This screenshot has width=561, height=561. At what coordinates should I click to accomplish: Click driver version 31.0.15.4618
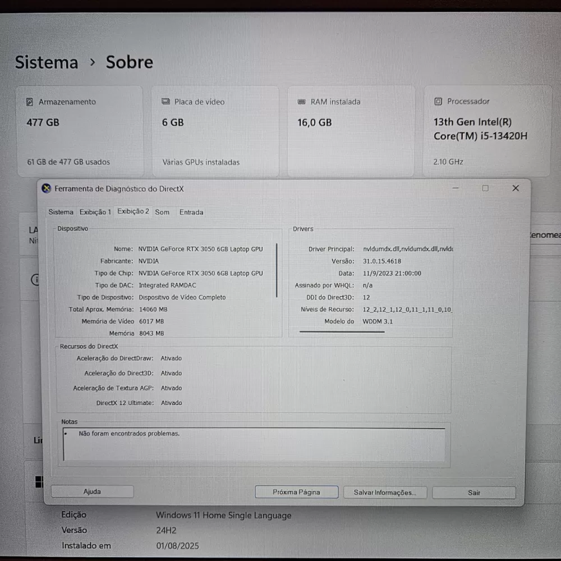[x=381, y=261]
